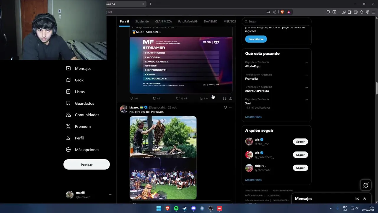
Task: Click Mostrar más under trends
Action: pyautogui.click(x=253, y=117)
